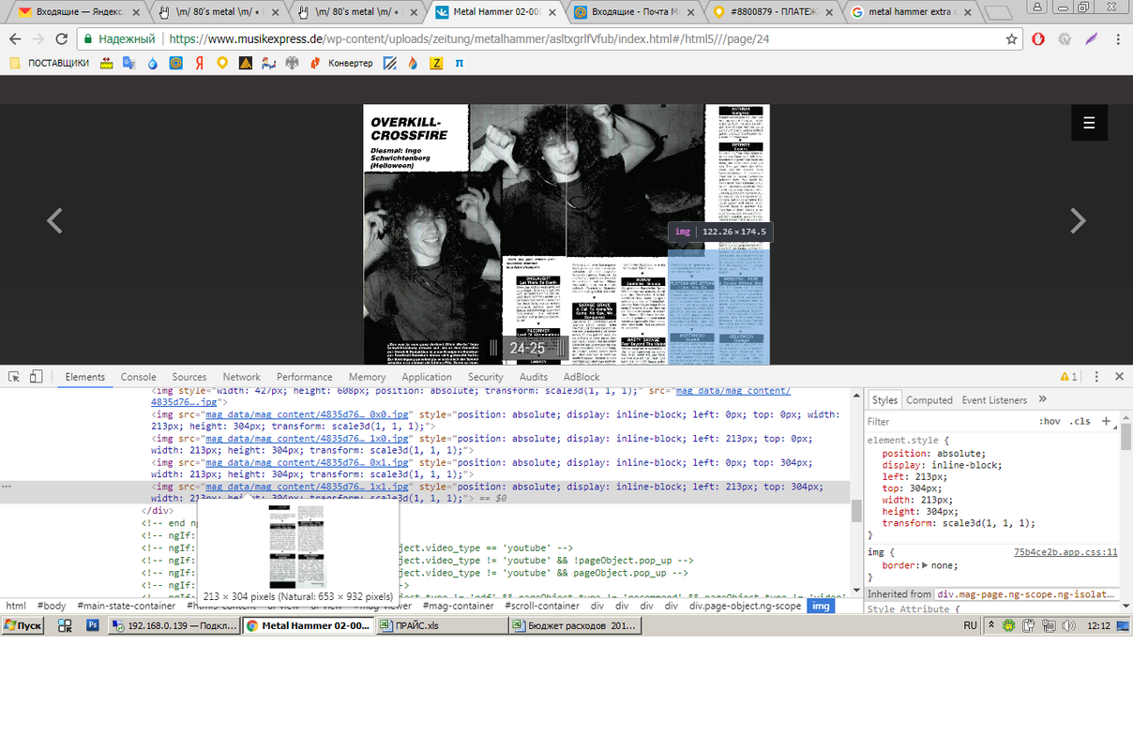This screenshot has width=1133, height=750.
Task: Open the DevTools three-dot customize menu
Action: tap(1096, 377)
